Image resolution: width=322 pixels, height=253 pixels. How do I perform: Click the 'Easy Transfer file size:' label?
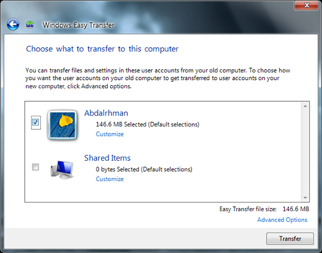point(248,209)
